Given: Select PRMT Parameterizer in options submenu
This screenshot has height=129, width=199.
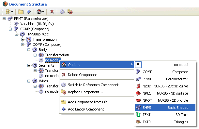Looking at the screenshot, I should [x=165, y=79].
